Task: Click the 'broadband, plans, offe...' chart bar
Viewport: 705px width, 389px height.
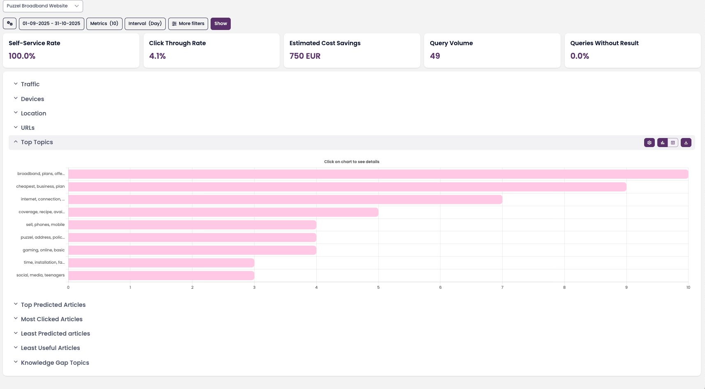Action: click(x=378, y=174)
